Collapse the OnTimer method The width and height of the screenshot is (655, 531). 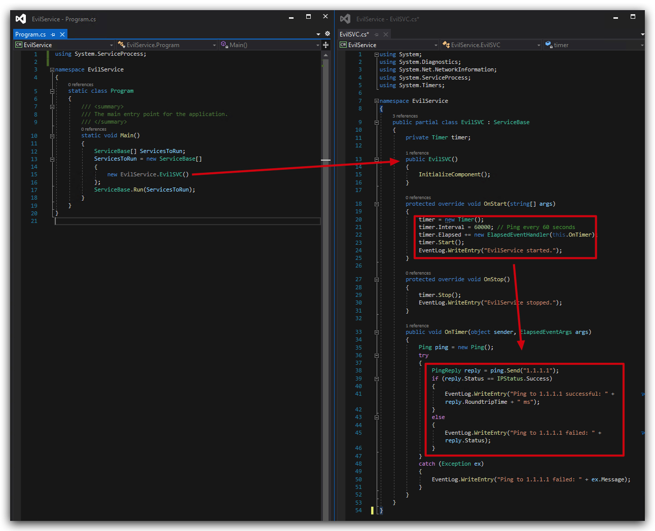tap(377, 332)
